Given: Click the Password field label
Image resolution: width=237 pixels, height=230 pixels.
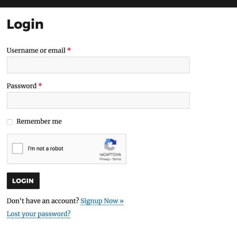Looking at the screenshot, I should tap(22, 86).
